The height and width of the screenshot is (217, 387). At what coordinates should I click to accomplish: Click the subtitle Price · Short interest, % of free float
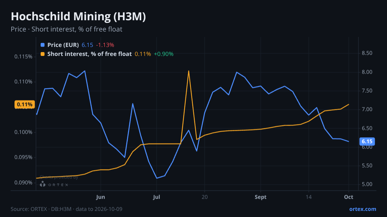click(x=66, y=29)
